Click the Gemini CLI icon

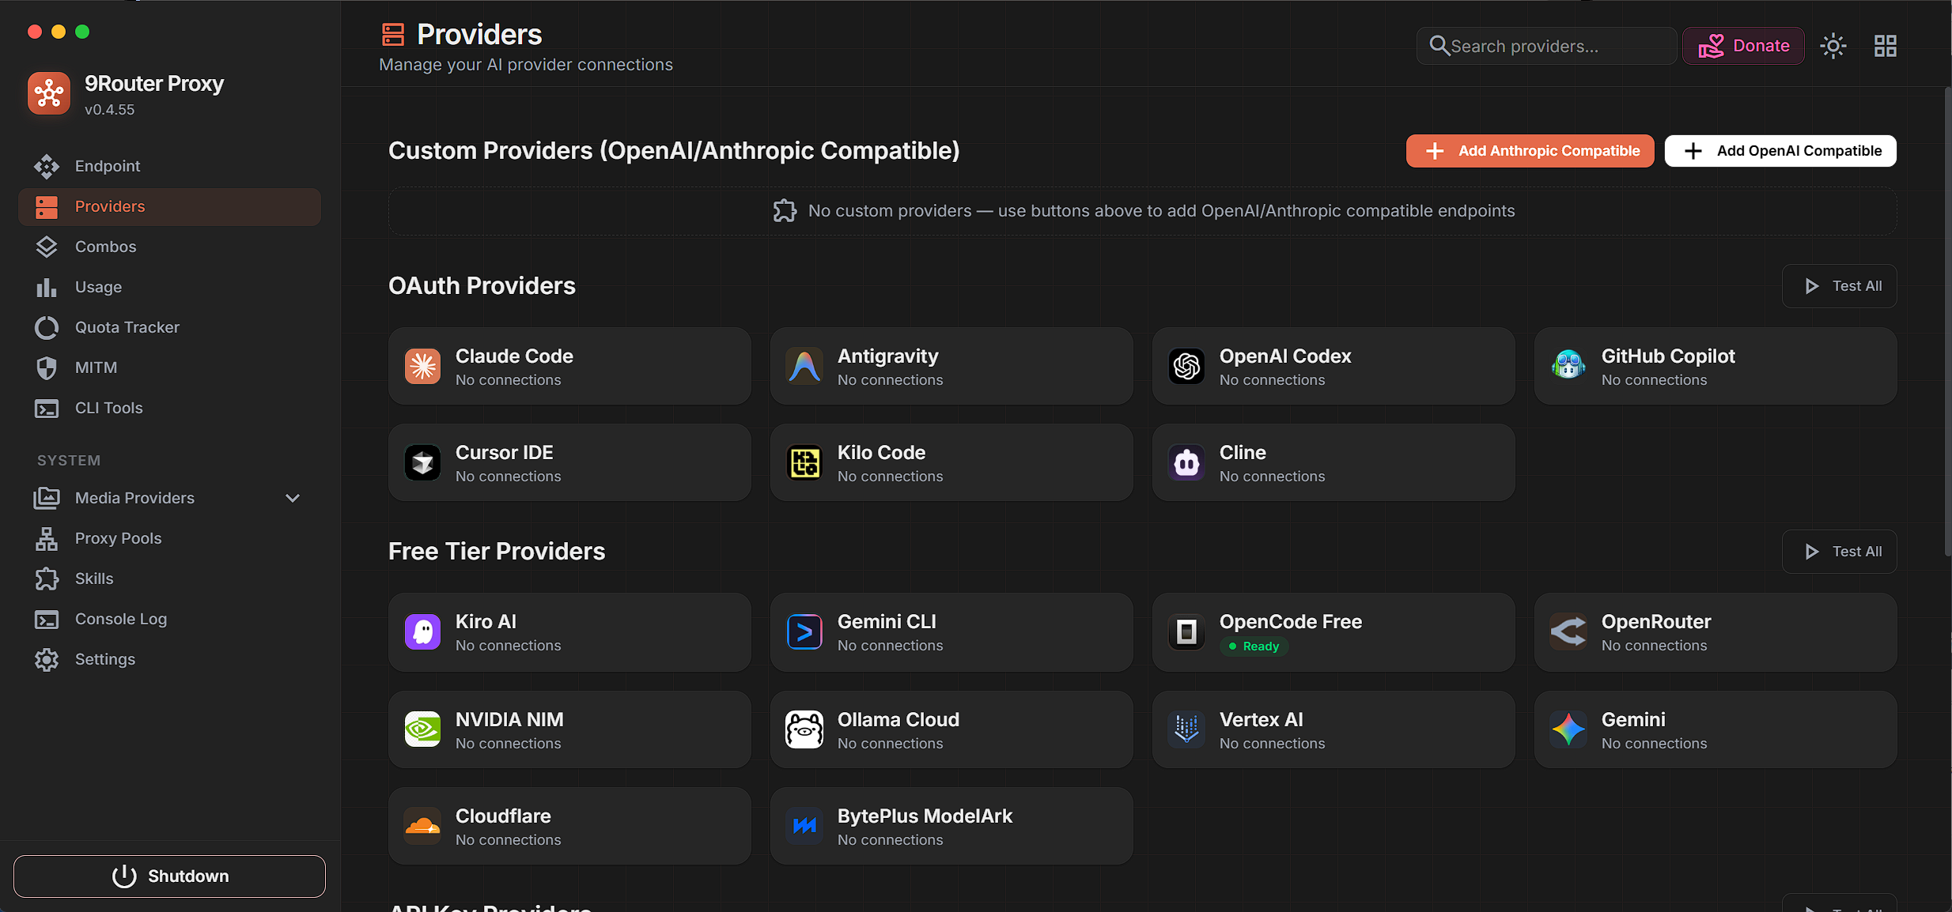[805, 632]
